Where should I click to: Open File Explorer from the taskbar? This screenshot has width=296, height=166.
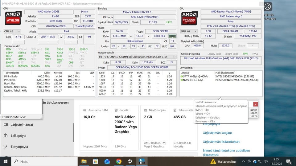[x=84, y=161]
